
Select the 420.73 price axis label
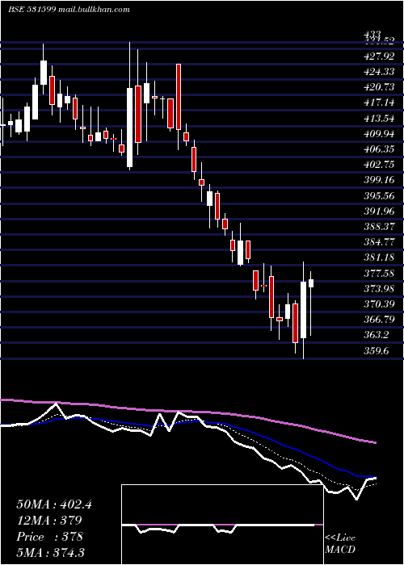[379, 87]
